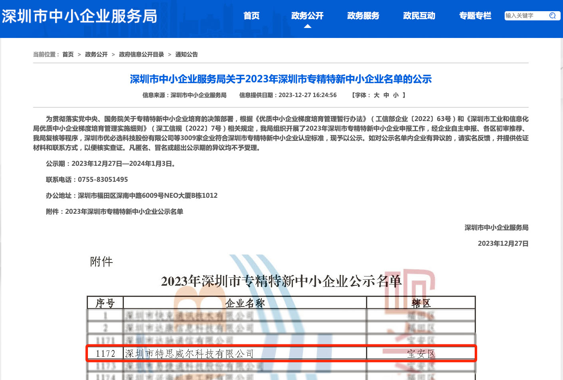The height and width of the screenshot is (380, 563).
Task: Click the 序号 table column header
Action: click(x=105, y=303)
